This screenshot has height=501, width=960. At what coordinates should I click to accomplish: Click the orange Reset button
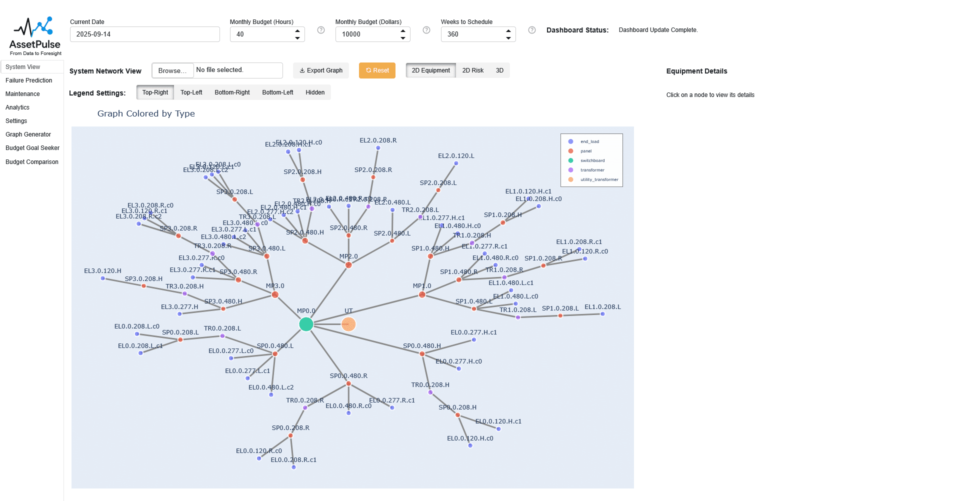pos(377,70)
